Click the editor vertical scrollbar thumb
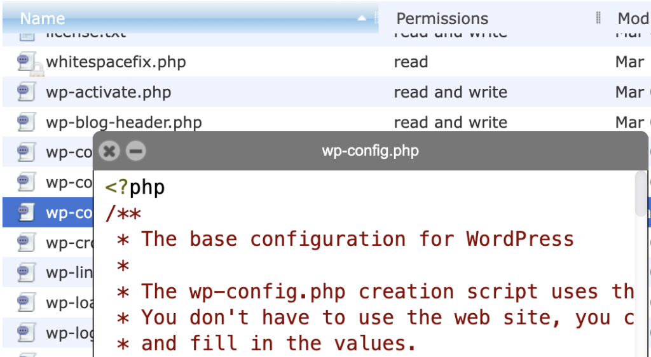Image resolution: width=651 pixels, height=357 pixels. point(641,193)
